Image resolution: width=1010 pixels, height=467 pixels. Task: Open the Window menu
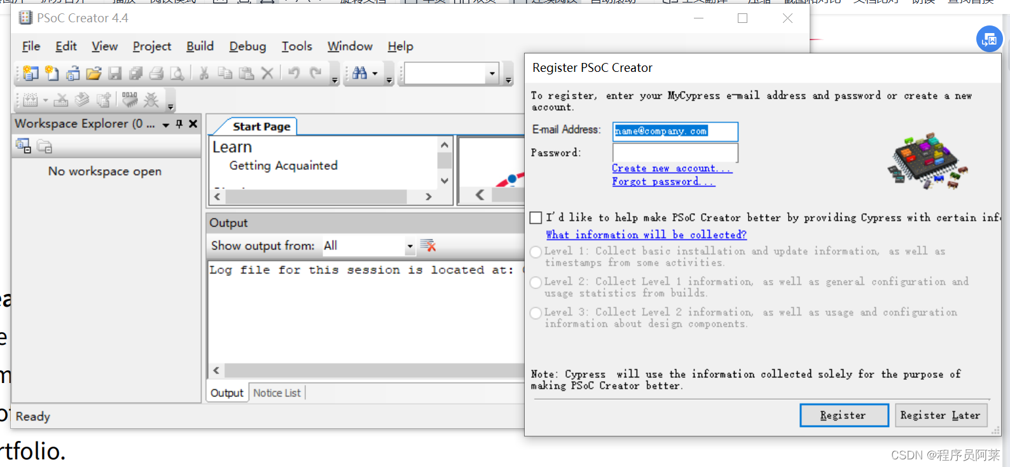(x=350, y=46)
